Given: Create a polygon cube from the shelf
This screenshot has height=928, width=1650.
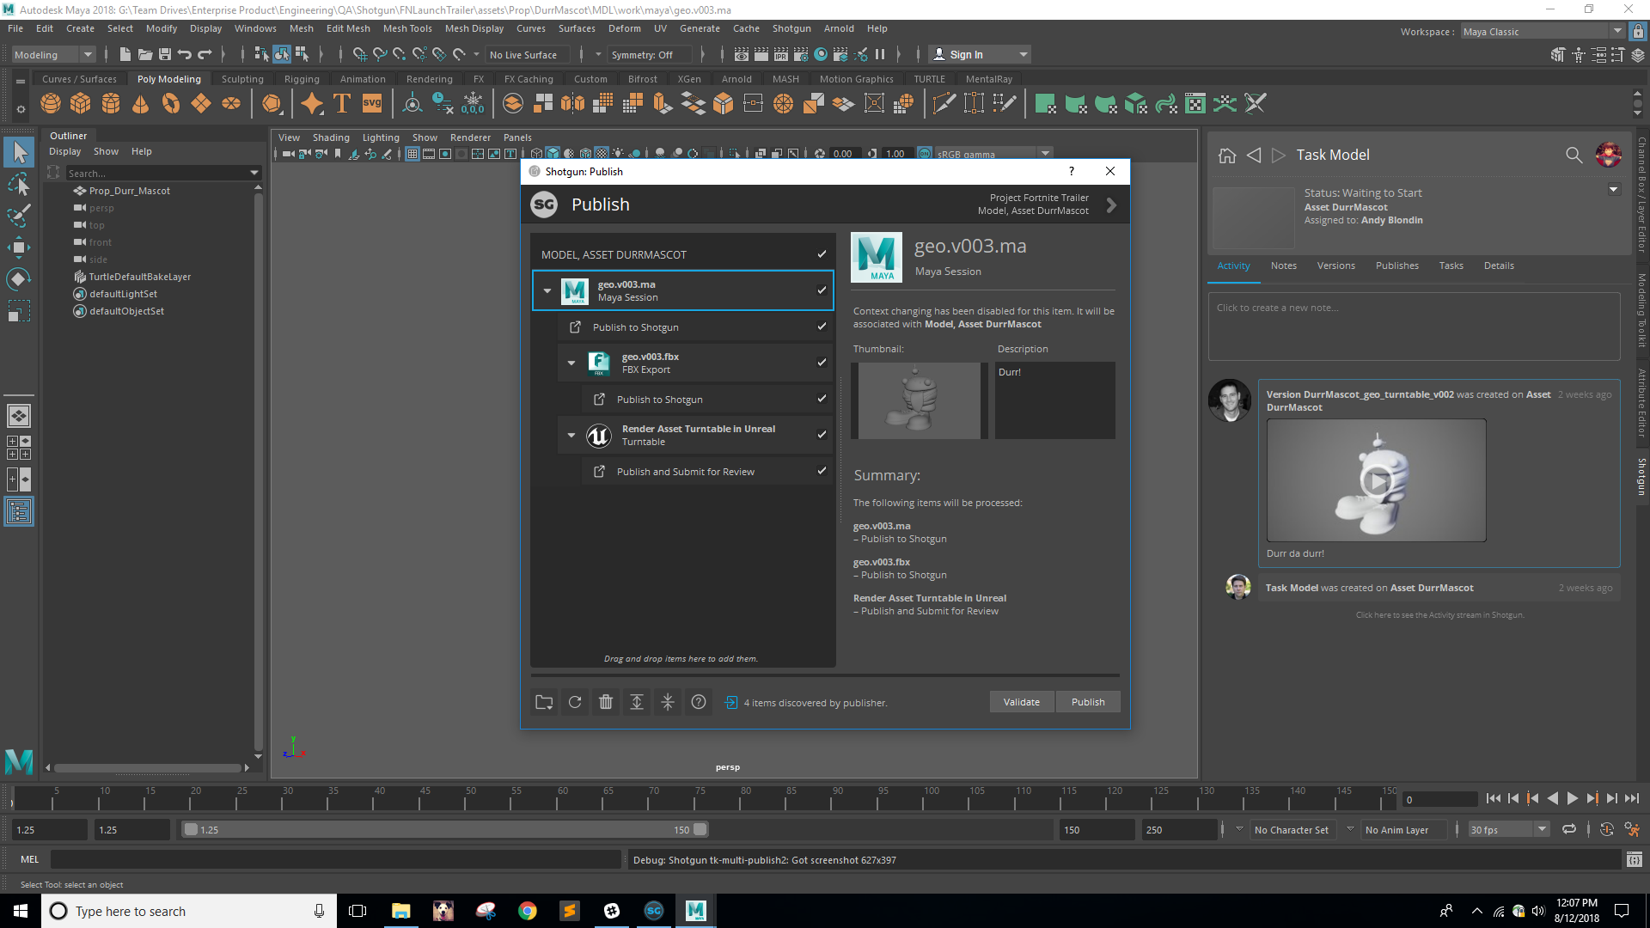Looking at the screenshot, I should [80, 103].
